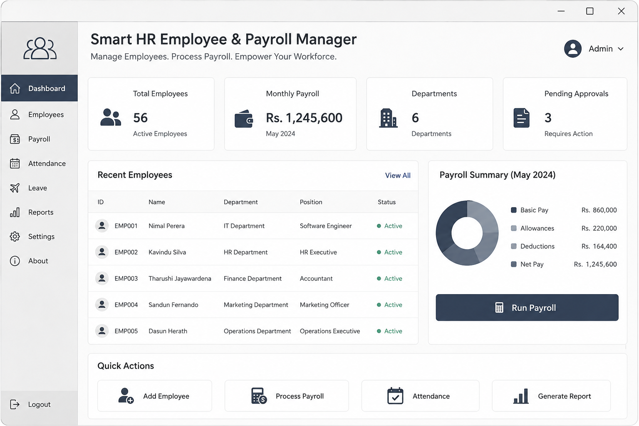Open the About sidebar page

click(39, 261)
